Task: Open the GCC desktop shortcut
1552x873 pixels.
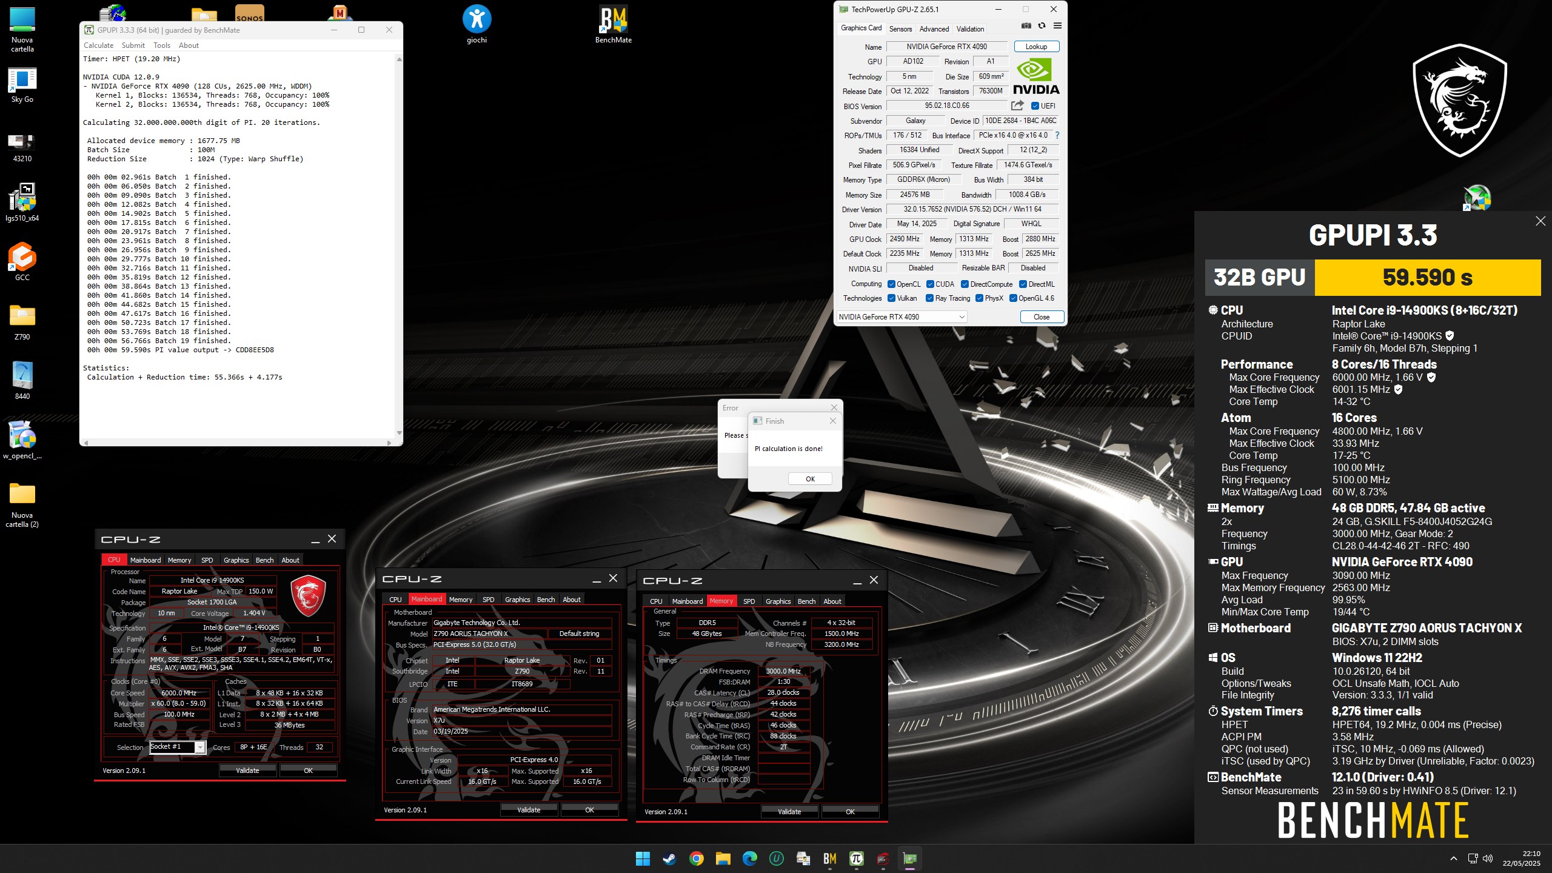Action: click(x=22, y=262)
